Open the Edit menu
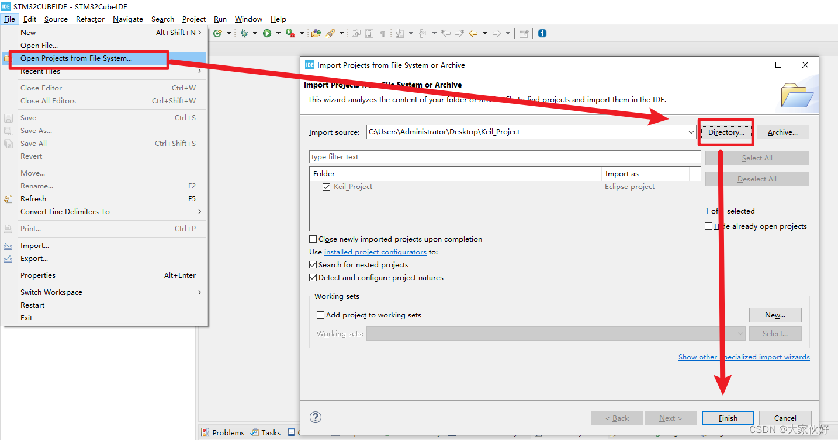 (30, 19)
